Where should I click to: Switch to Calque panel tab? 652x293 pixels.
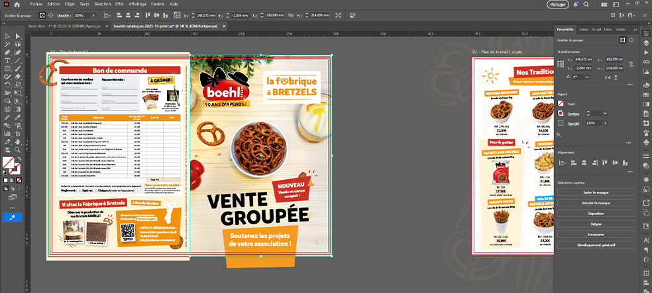coord(584,30)
